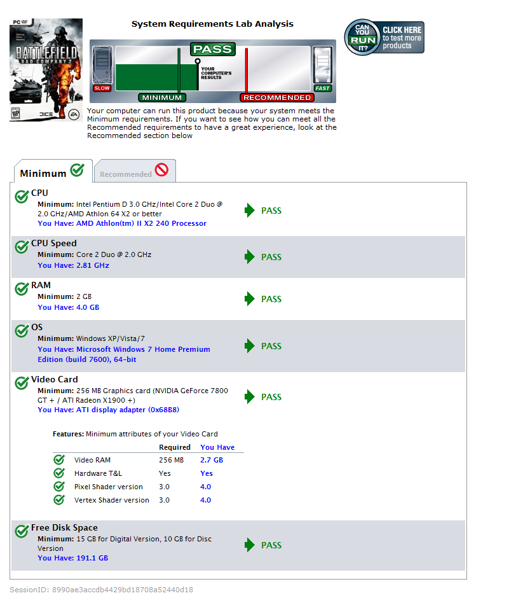523x598 pixels.
Task: Click the Can You Run It banner
Action: tap(384, 38)
